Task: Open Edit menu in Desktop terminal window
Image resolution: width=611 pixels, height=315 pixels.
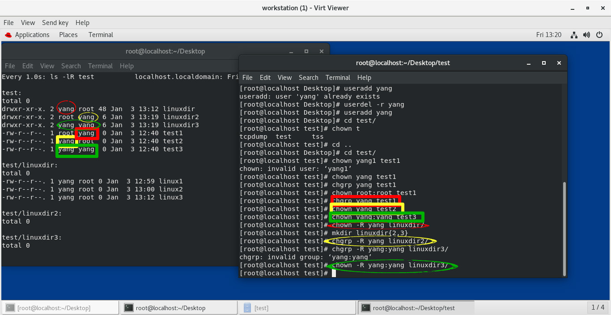Action: (28, 66)
